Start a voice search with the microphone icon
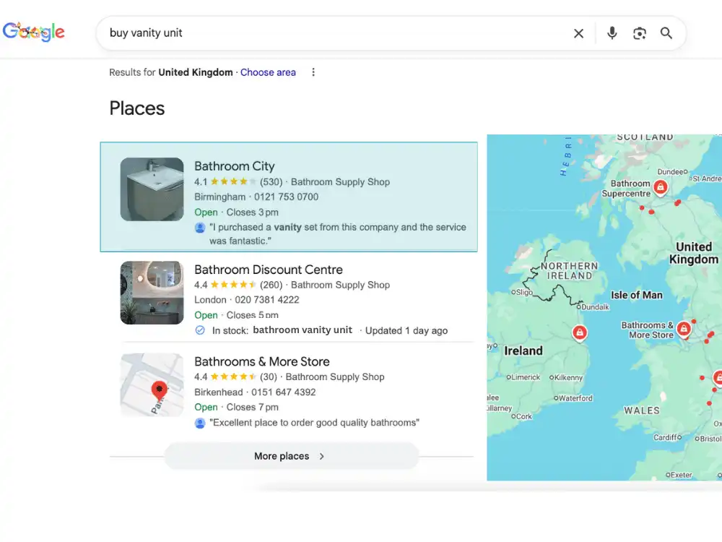This screenshot has height=542, width=722. click(612, 33)
